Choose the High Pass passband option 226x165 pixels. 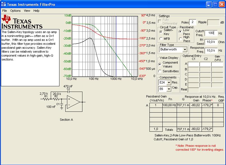tap(180, 39)
